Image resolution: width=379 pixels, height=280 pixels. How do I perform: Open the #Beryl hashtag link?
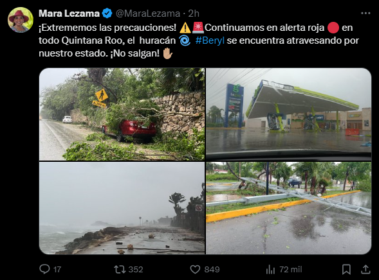(x=210, y=40)
